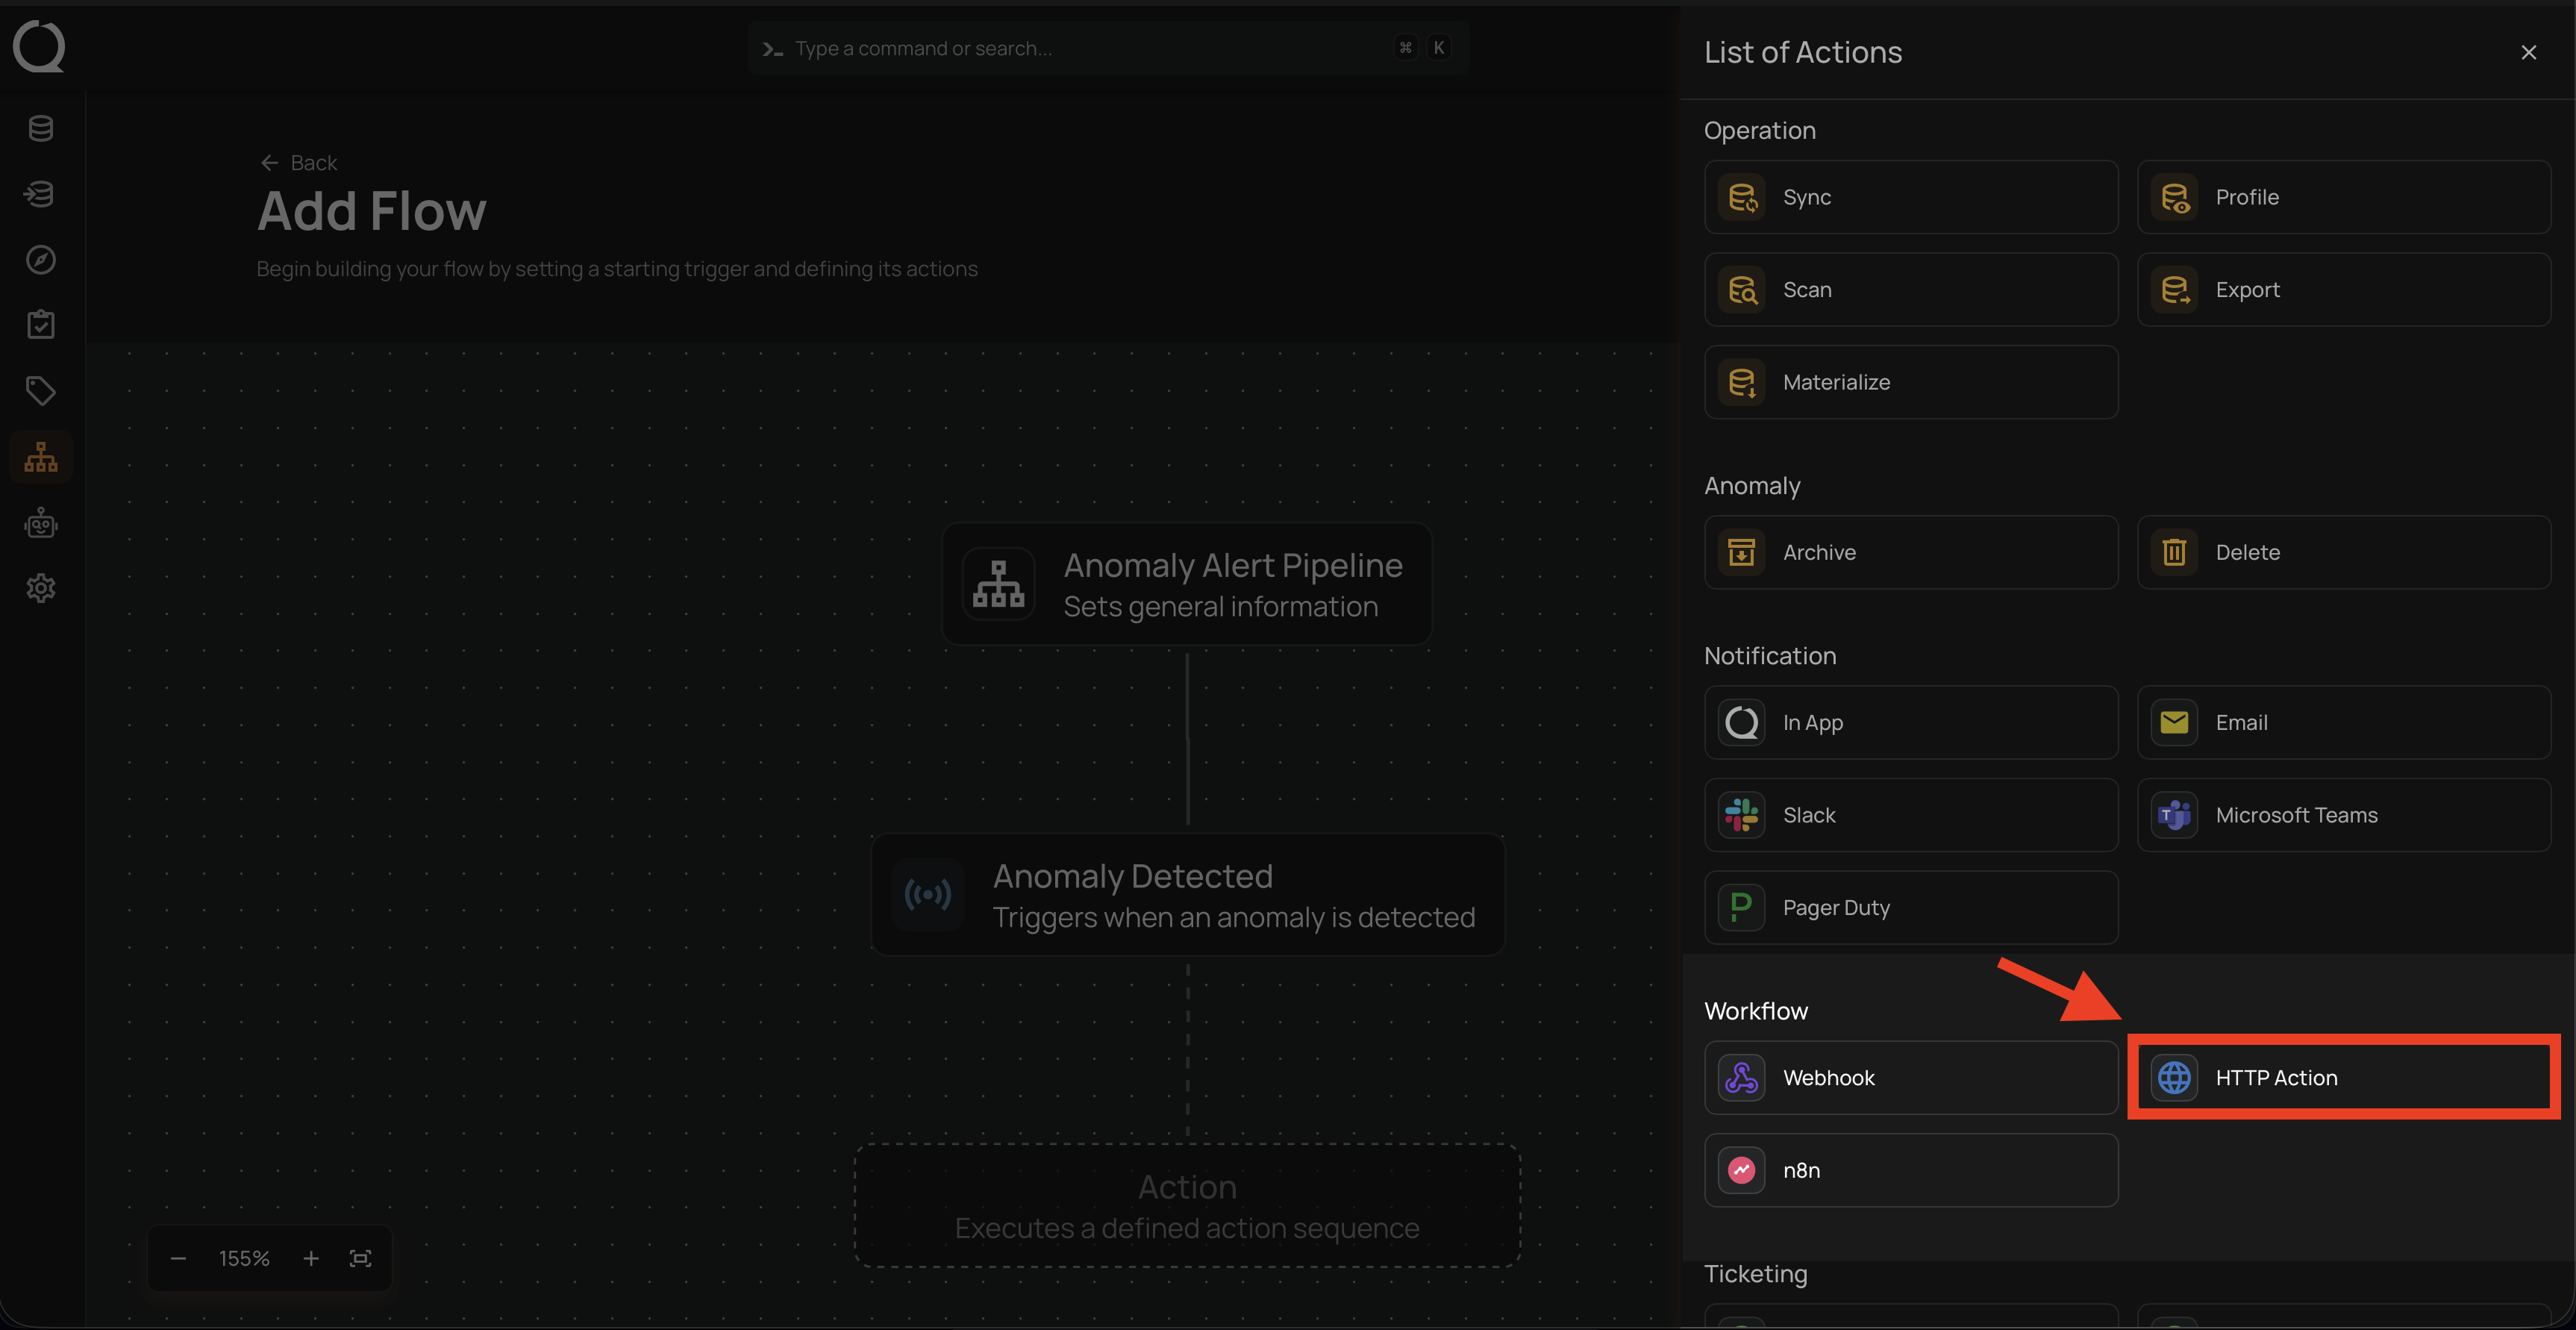This screenshot has width=2576, height=1330.
Task: Open the checks clipboard sidebar icon
Action: (x=41, y=325)
